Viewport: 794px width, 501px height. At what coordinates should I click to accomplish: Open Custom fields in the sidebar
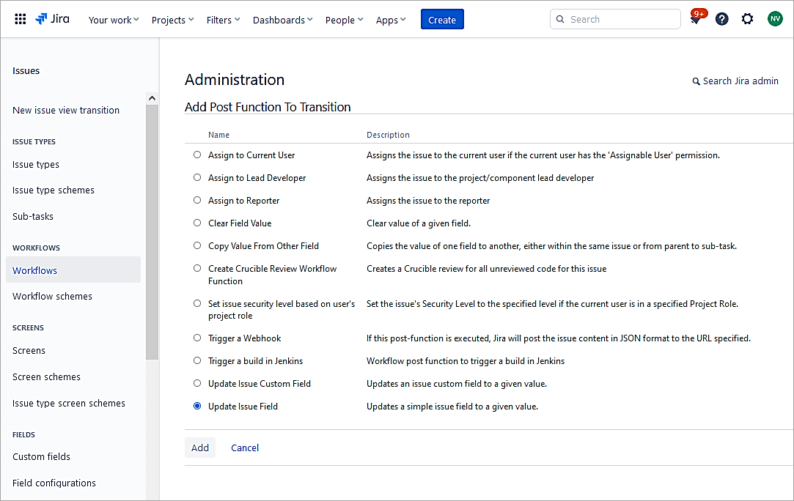pyautogui.click(x=41, y=456)
